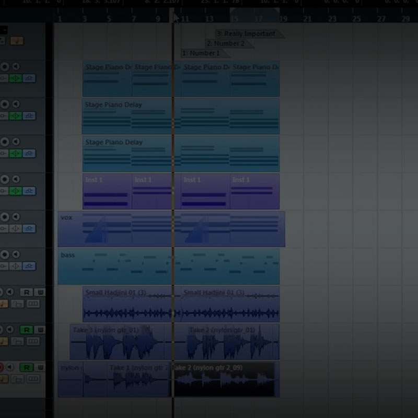Record-enable the vox track
418x418 pixels.
tap(5, 217)
